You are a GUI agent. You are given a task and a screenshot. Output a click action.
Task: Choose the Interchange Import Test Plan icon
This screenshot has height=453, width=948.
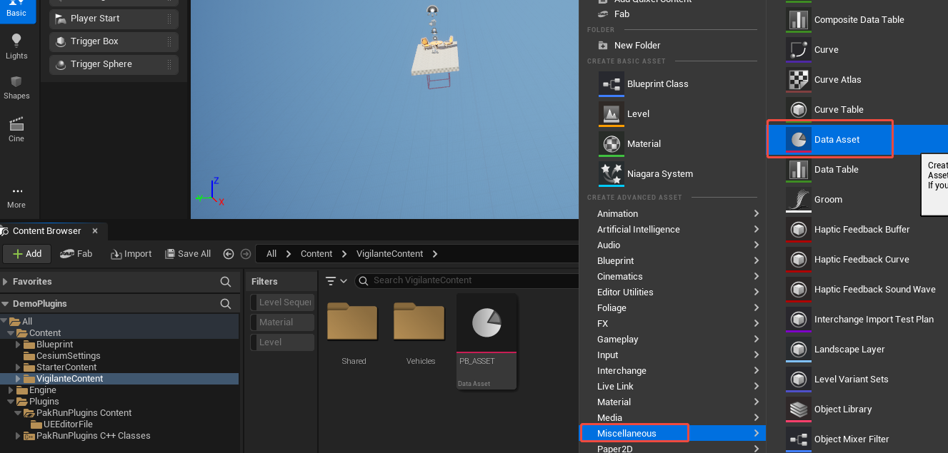click(798, 320)
